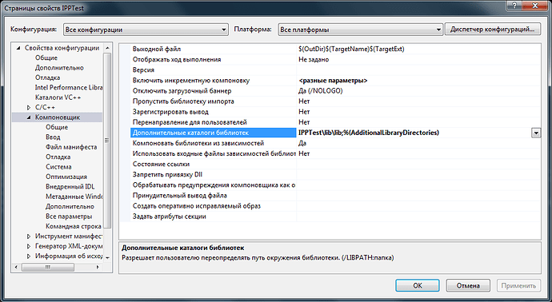Click tree vertical scrollbar down arrow

tap(107, 258)
